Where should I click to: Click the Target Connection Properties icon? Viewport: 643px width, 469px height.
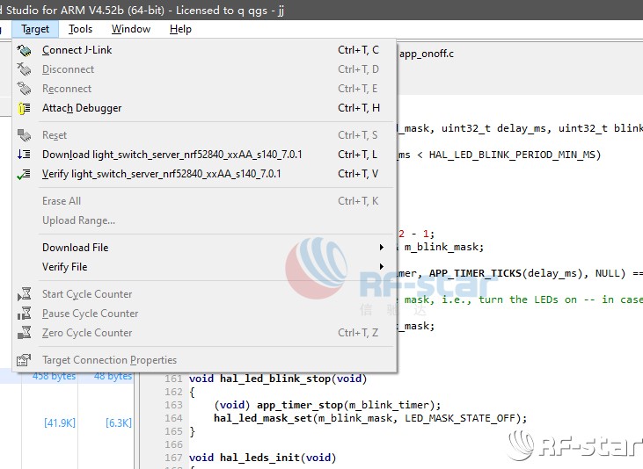coord(24,360)
